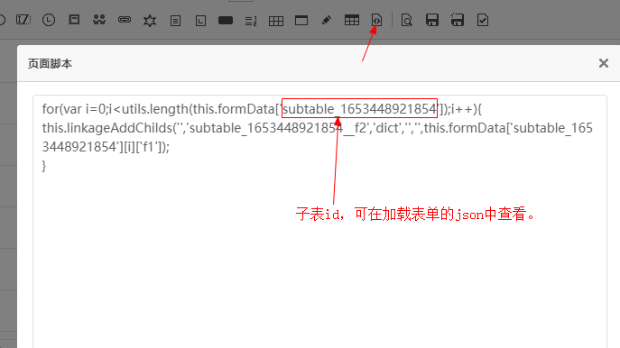Select the text input field icon

click(x=23, y=20)
